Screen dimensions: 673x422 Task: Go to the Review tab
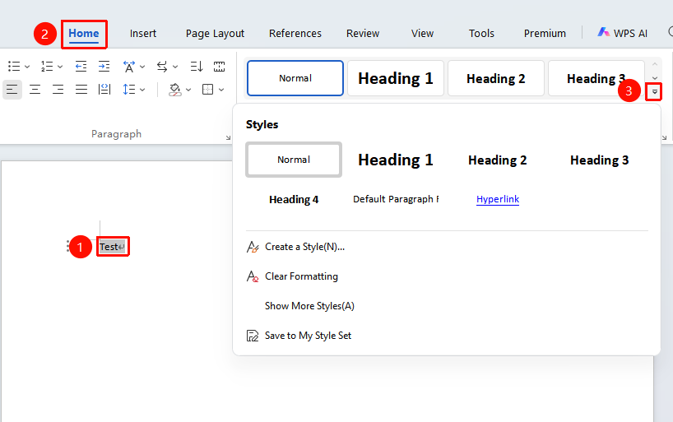pos(363,34)
